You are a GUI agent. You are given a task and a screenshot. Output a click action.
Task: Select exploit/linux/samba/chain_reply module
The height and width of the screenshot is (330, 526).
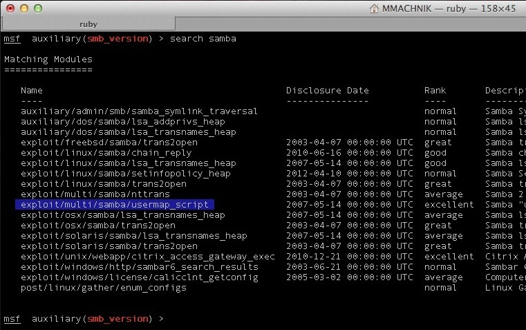(x=106, y=153)
